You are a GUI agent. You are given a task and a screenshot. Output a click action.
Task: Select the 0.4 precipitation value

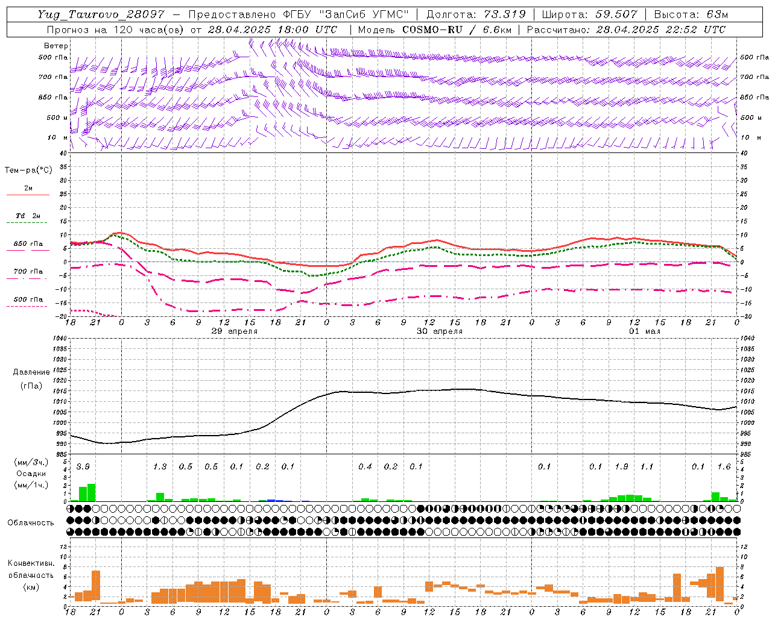(x=365, y=467)
